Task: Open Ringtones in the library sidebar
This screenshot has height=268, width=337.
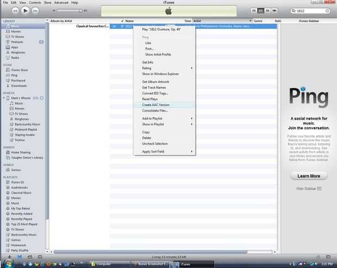Action: point(18,52)
